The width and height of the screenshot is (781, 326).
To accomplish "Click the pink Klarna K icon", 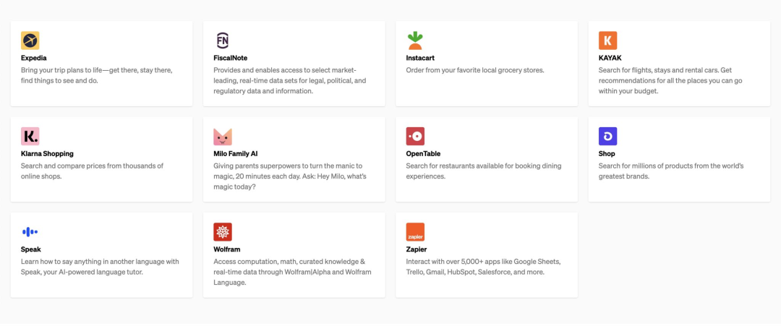I will (30, 136).
